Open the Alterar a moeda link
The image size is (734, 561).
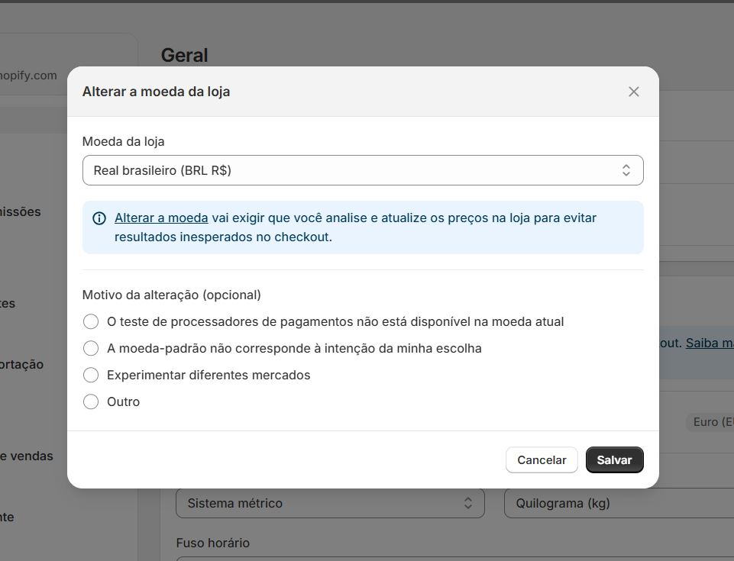click(161, 218)
